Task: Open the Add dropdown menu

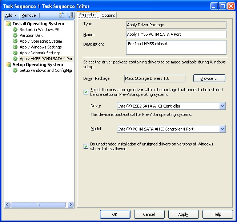Action: tap(11, 15)
